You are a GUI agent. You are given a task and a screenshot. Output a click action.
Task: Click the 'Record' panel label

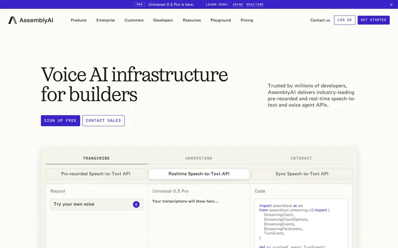(58, 191)
